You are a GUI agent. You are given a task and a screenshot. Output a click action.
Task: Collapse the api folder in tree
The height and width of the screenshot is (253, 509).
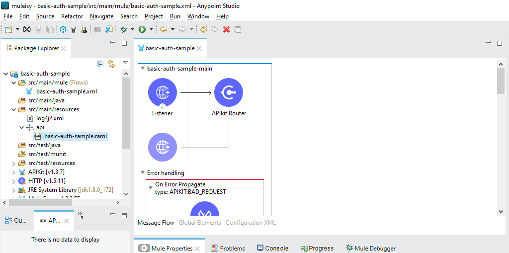pyautogui.click(x=22, y=127)
